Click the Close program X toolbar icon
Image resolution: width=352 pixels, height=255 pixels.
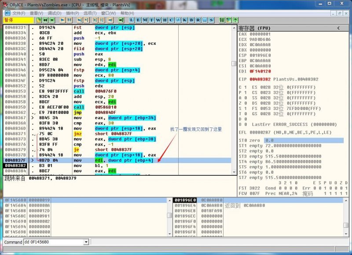coord(52,20)
